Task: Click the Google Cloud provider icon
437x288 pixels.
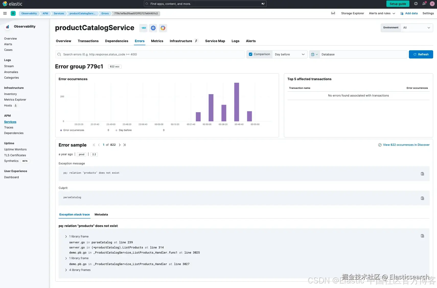Action: click(x=163, y=28)
